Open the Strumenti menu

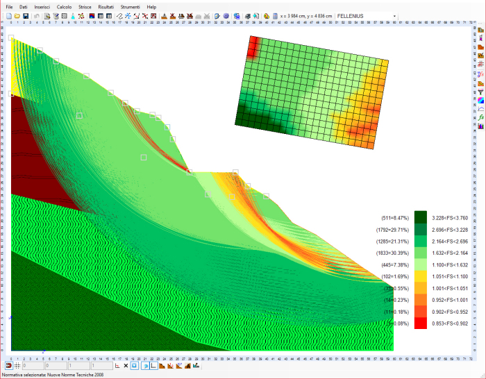(130, 6)
